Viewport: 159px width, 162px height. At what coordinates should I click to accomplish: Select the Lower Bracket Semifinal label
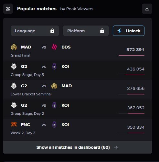pyautogui.click(x=31, y=94)
